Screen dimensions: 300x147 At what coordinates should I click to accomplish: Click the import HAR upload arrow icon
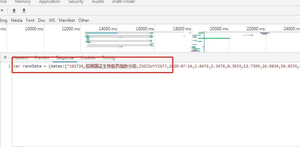(14, 11)
